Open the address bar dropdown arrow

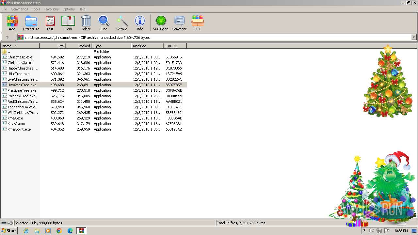pyautogui.click(x=414, y=37)
